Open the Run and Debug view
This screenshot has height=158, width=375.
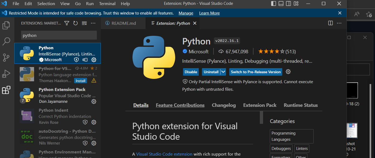[6, 74]
